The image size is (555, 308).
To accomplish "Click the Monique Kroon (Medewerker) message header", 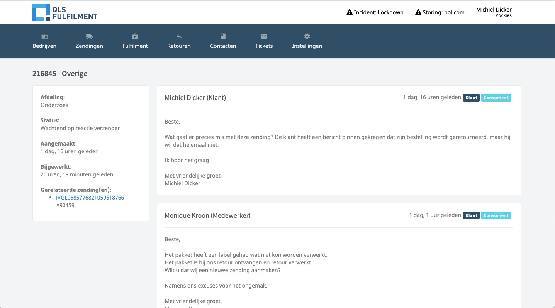I will pyautogui.click(x=207, y=215).
